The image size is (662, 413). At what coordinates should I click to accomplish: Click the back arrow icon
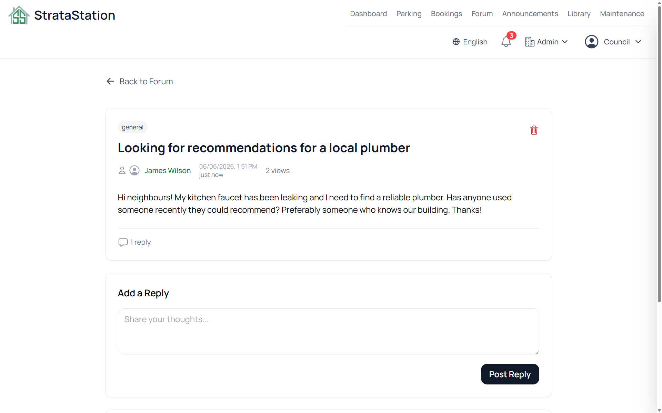point(110,81)
